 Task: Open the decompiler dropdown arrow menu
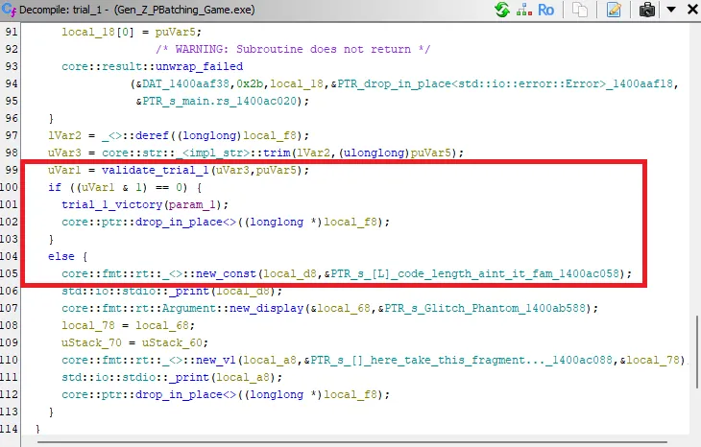point(669,10)
